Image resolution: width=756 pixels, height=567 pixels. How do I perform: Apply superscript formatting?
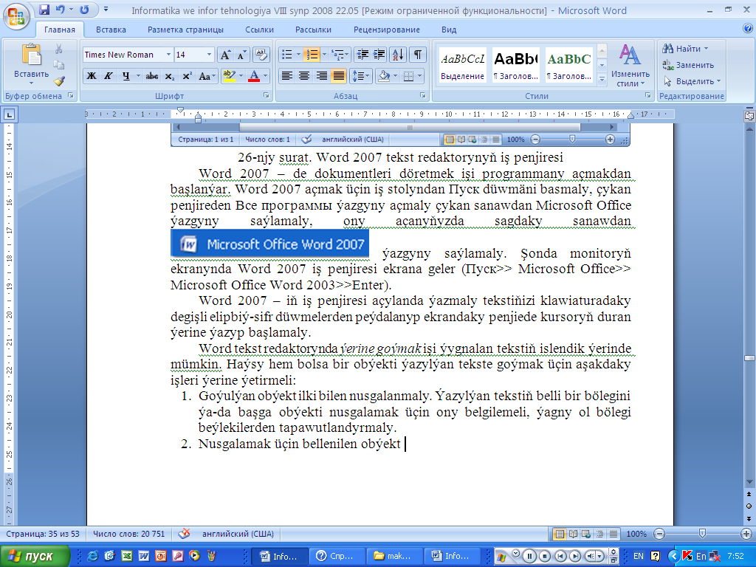[187, 76]
